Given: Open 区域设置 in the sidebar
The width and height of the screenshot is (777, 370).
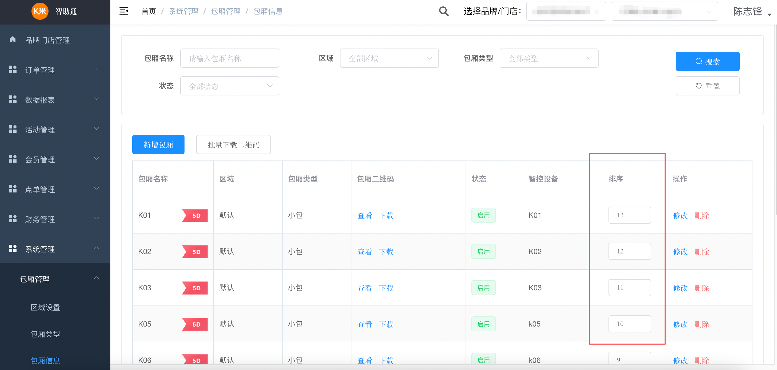Looking at the screenshot, I should click(45, 307).
